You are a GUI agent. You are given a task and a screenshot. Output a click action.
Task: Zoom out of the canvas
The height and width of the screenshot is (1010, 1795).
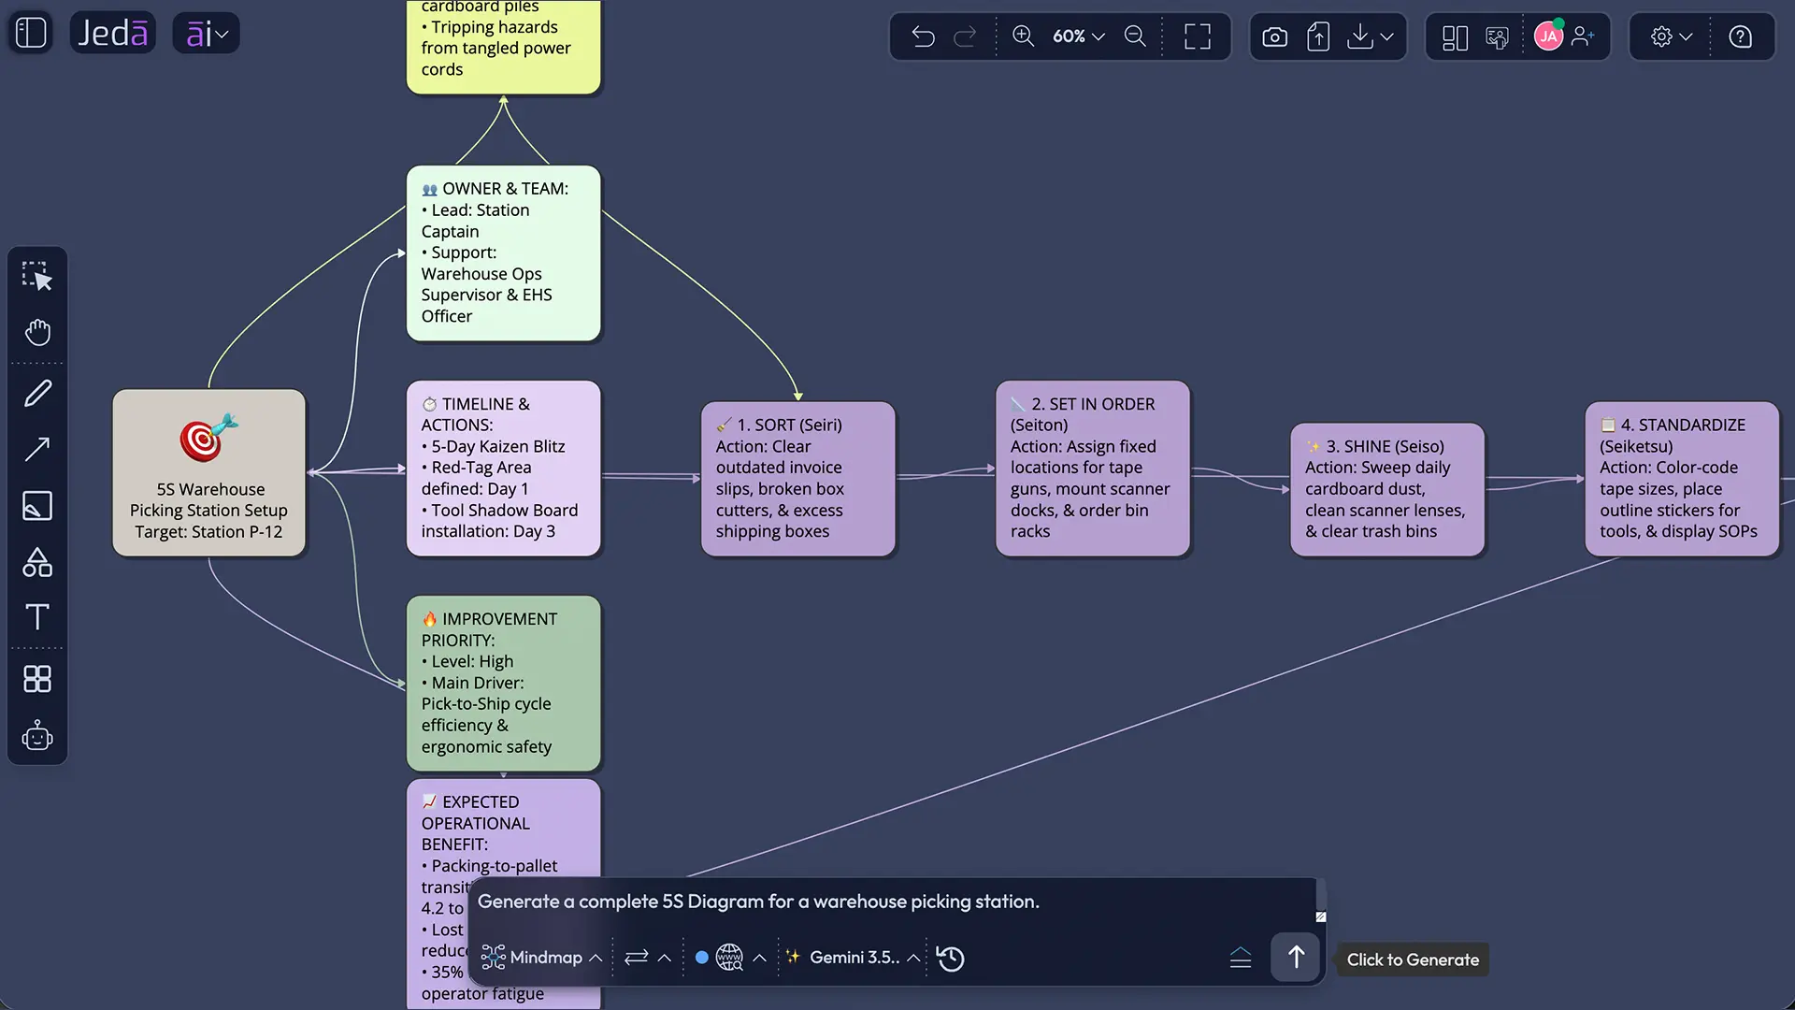pos(1135,36)
